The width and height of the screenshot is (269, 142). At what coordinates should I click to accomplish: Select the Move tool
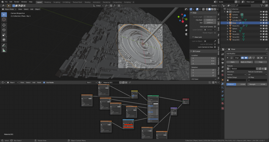pos(4,25)
